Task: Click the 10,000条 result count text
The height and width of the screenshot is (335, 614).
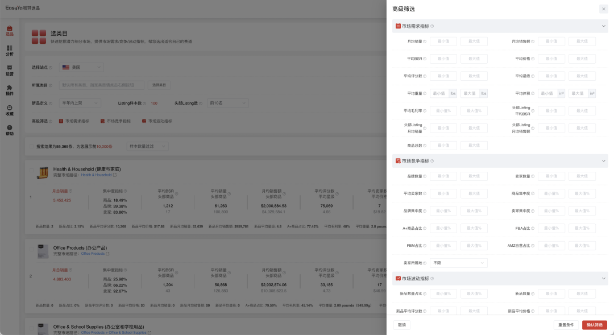Action: [x=104, y=147]
